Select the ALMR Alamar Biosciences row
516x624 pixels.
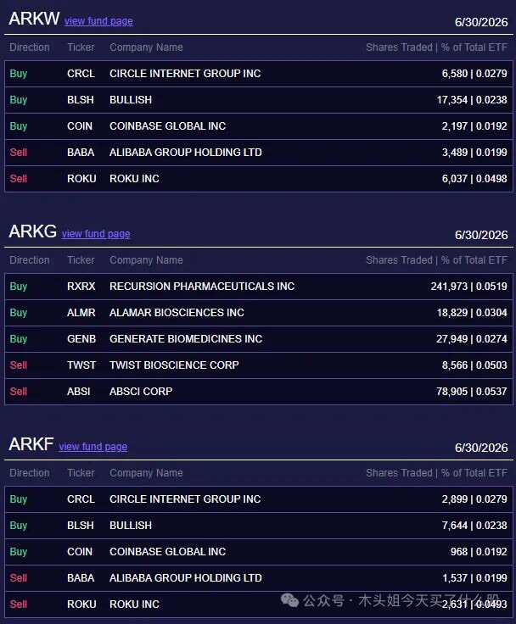click(259, 313)
